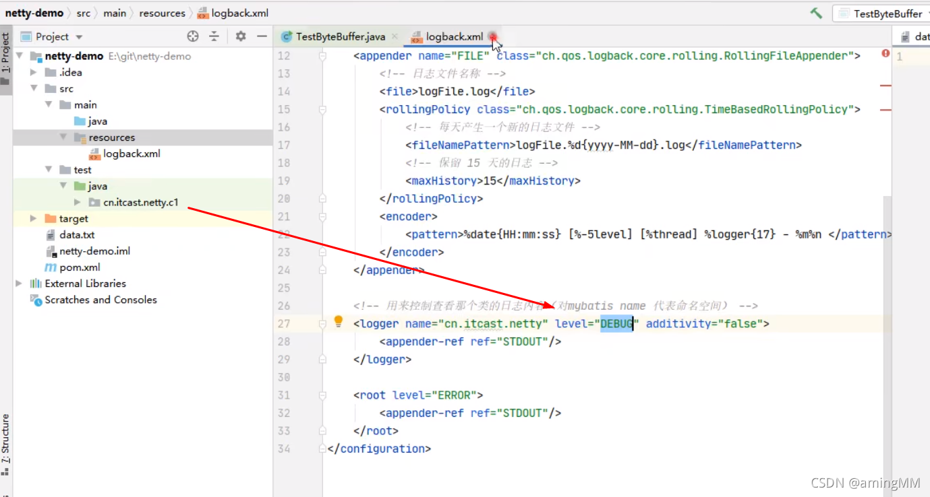Click netty-demo breadcrumb in navigation bar
The height and width of the screenshot is (497, 930).
tap(34, 13)
